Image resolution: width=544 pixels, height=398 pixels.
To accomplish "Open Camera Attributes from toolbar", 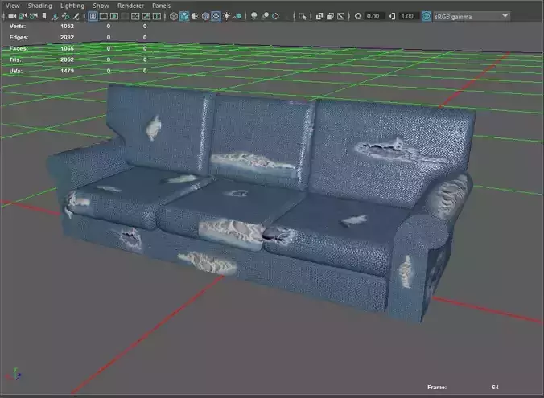I will [x=33, y=16].
